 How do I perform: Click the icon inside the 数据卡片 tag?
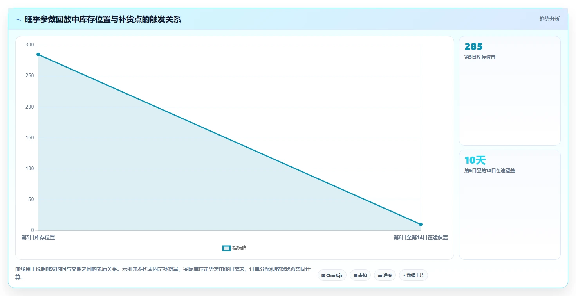point(404,275)
